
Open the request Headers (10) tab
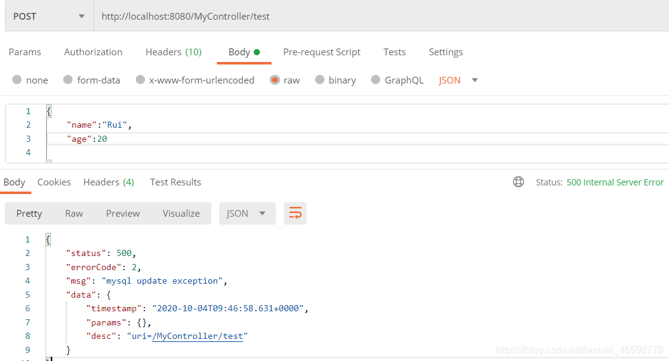point(173,52)
